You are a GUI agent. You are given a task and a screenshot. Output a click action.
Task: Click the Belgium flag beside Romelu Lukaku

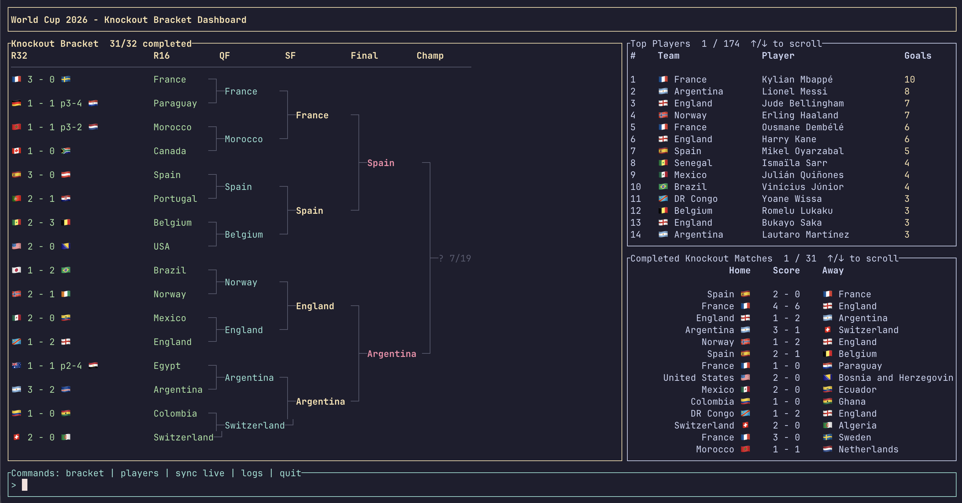[663, 211]
